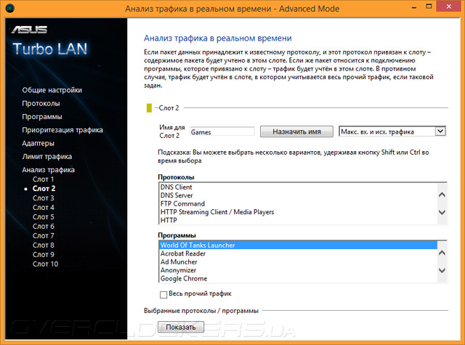This screenshot has width=465, height=345.
Task: Close the Turbo LAN window
Action: 449,7
